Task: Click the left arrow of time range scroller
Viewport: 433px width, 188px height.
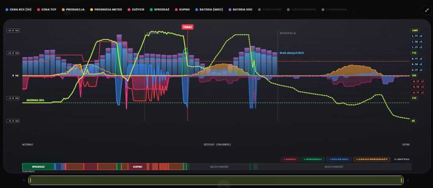Action: pos(24,180)
